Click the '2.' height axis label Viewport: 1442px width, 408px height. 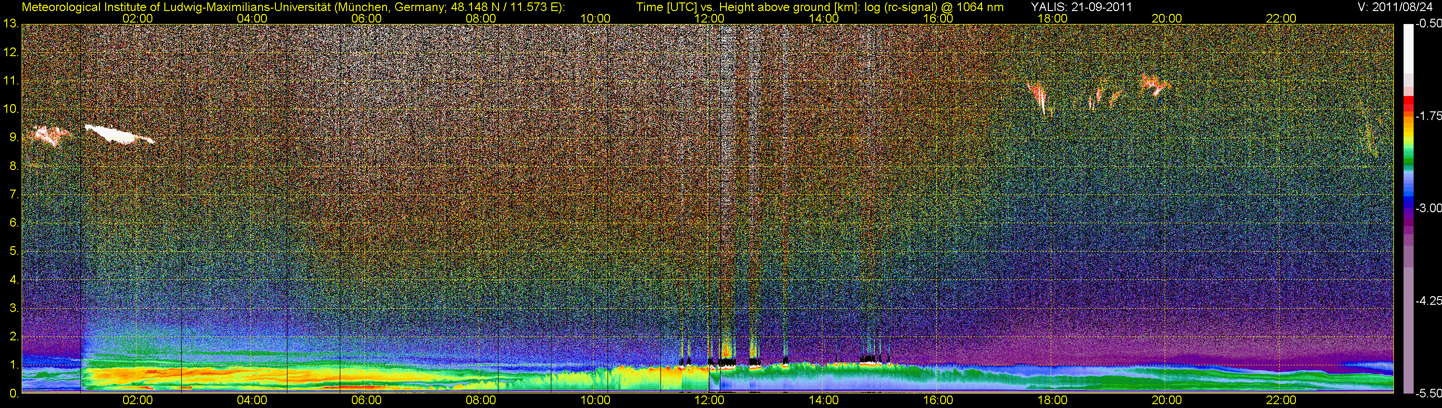pos(14,336)
